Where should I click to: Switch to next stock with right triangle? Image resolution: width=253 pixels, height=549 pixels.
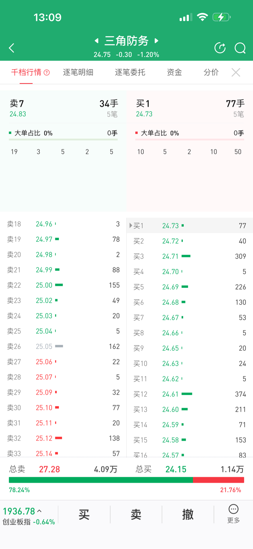(157, 41)
